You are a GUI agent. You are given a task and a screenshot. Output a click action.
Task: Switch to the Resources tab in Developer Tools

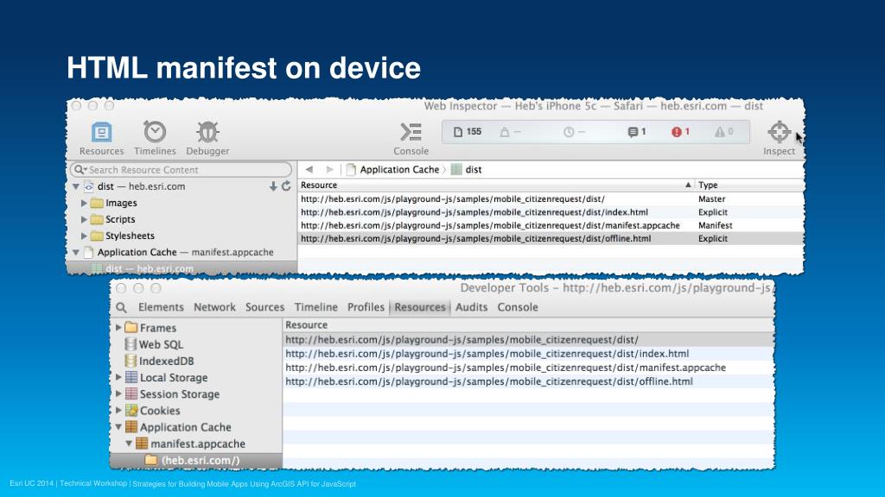click(x=420, y=307)
